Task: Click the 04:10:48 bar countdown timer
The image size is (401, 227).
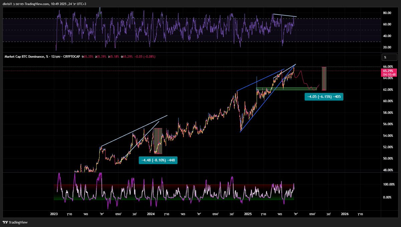Action: pos(389,74)
